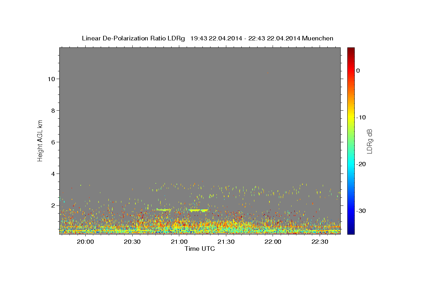Click the colorbar value -10
Image resolution: width=421 pixels, height=281 pixels.
coord(361,117)
